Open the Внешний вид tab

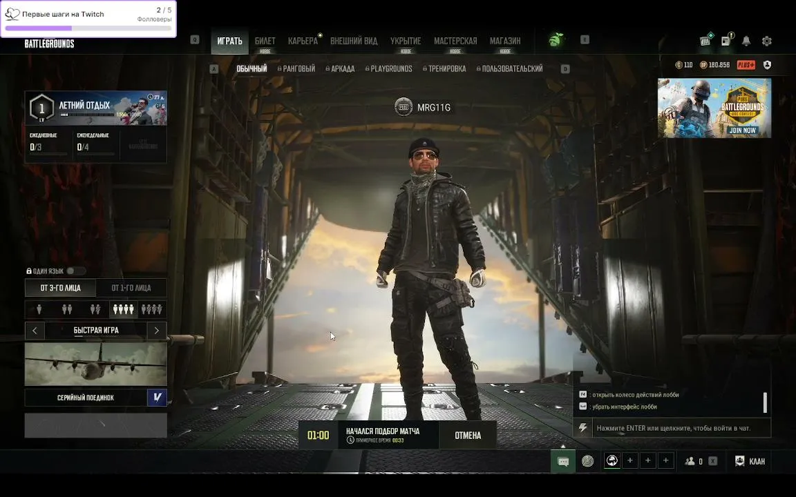coord(354,41)
